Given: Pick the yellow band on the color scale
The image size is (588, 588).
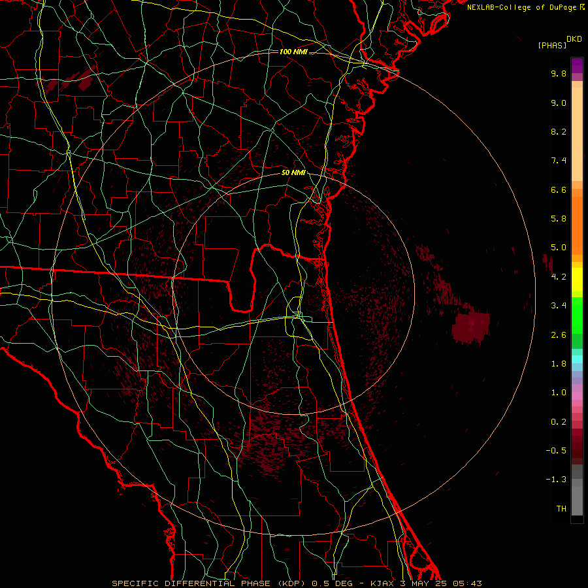Looking at the screenshot, I should click(577, 280).
